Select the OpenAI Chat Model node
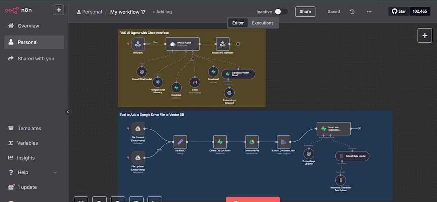 [142, 72]
